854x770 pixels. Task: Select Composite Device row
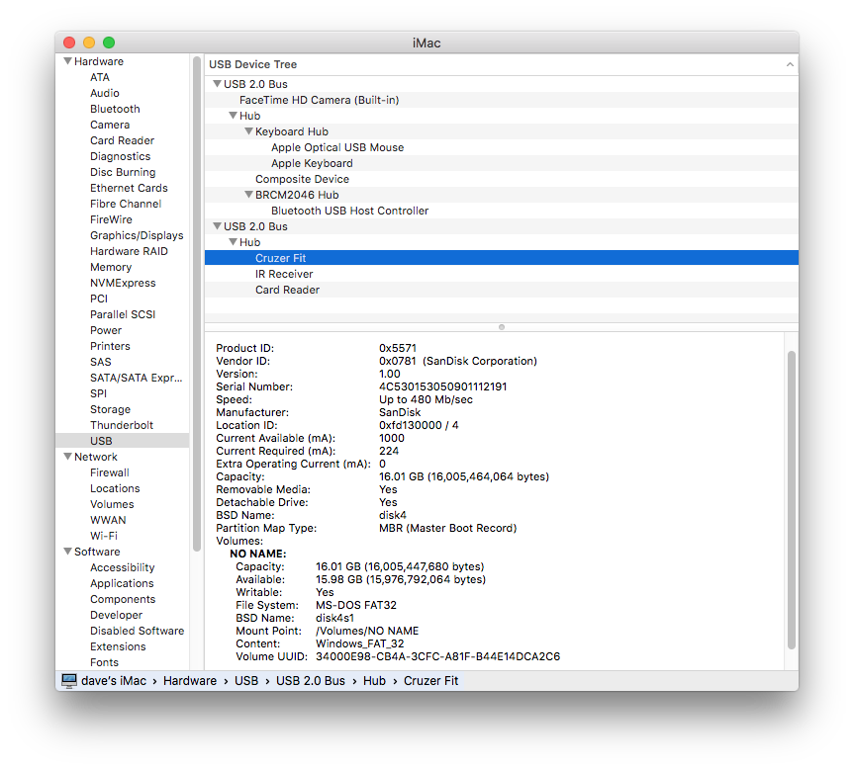click(501, 179)
